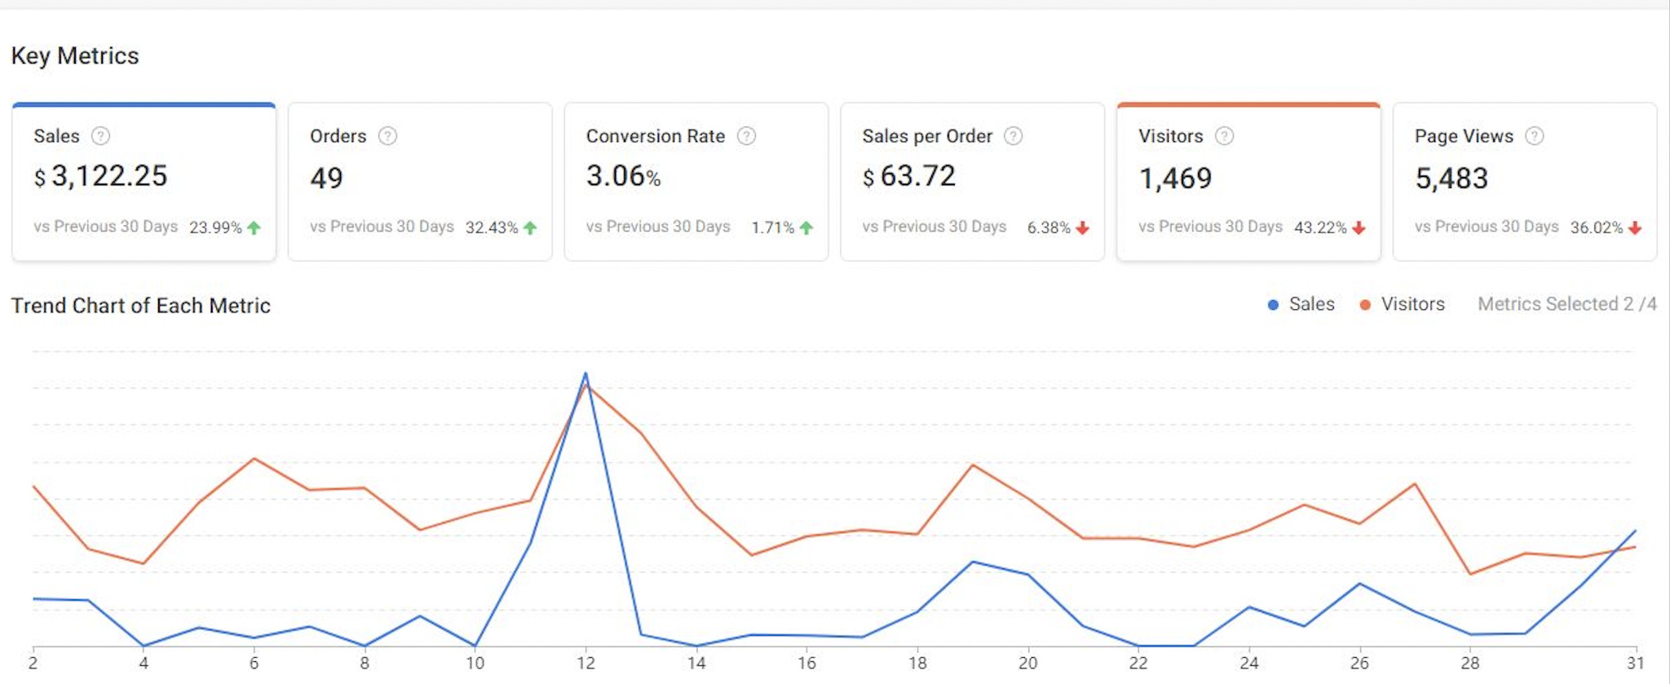Click the red down arrow on Visitors card

point(1359,228)
